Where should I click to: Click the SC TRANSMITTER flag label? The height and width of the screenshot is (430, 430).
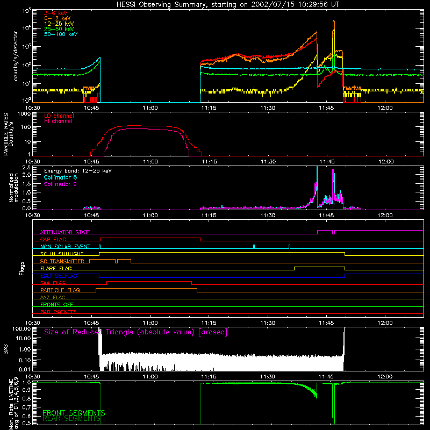coord(62,261)
